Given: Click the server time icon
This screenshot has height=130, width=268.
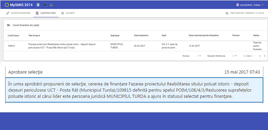Looking at the screenshot, I should tap(227, 13).
